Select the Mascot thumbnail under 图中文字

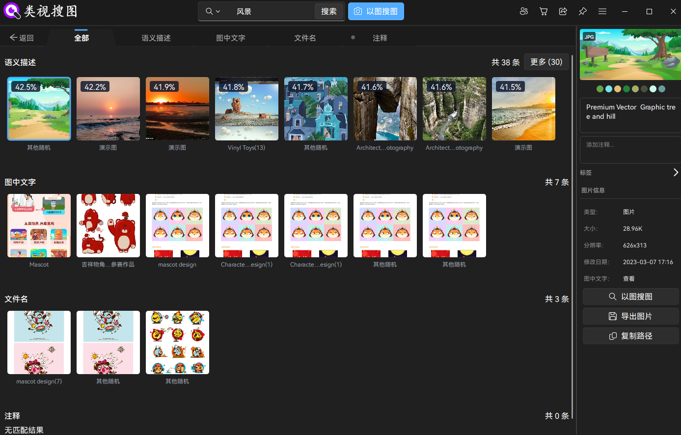(x=39, y=225)
